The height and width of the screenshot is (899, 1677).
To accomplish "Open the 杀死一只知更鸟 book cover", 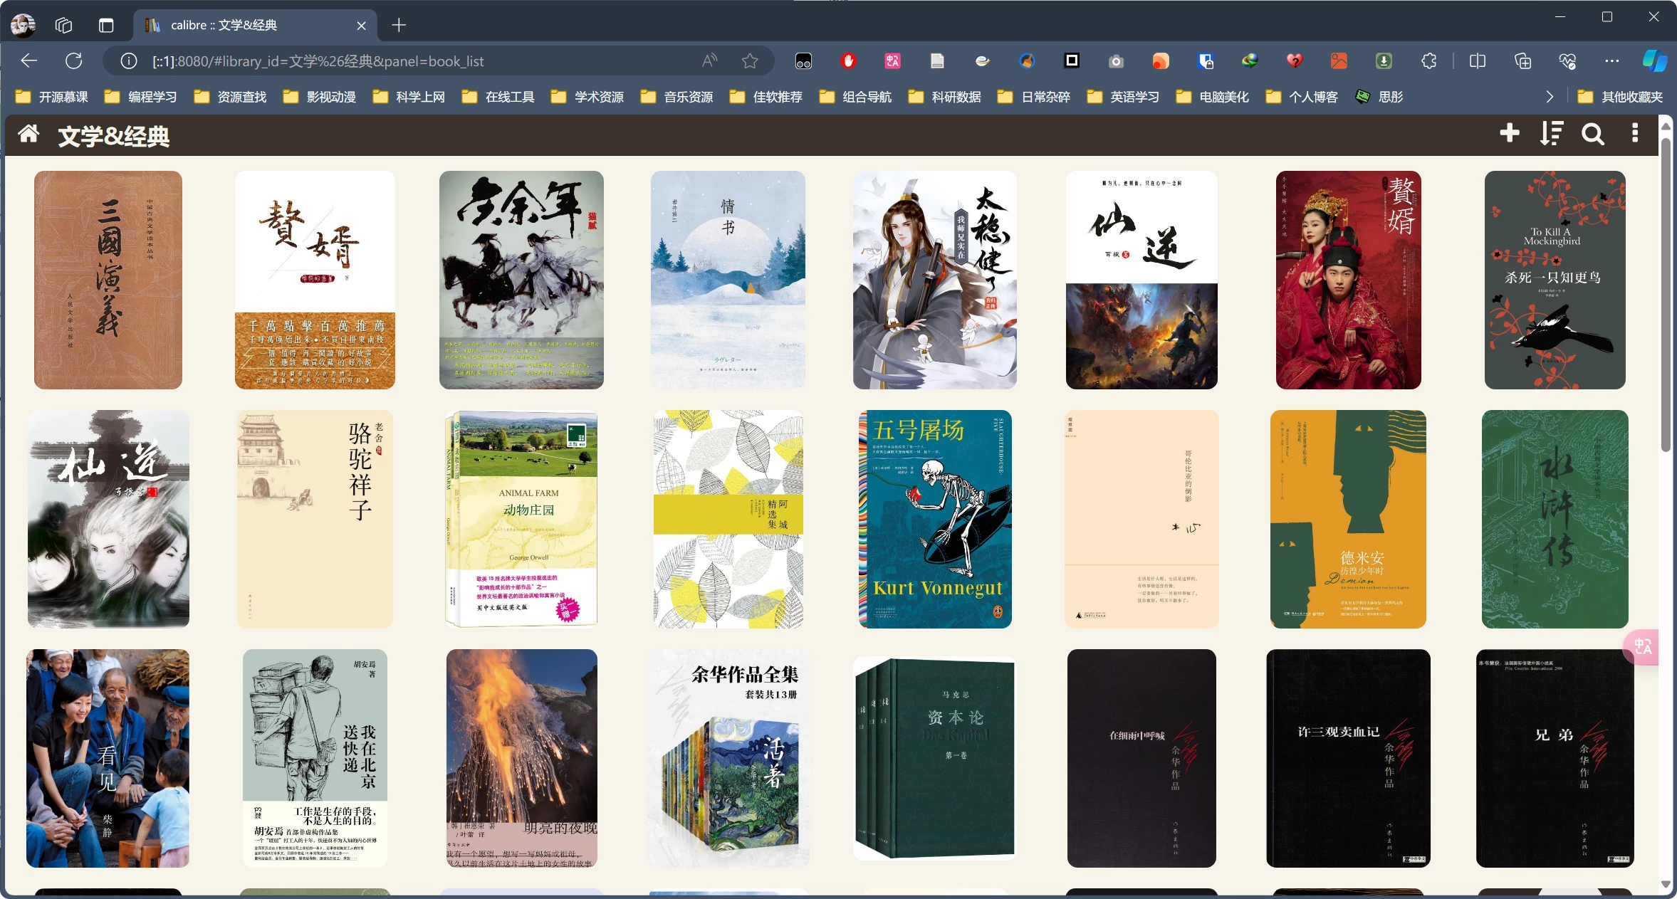I will [1555, 280].
